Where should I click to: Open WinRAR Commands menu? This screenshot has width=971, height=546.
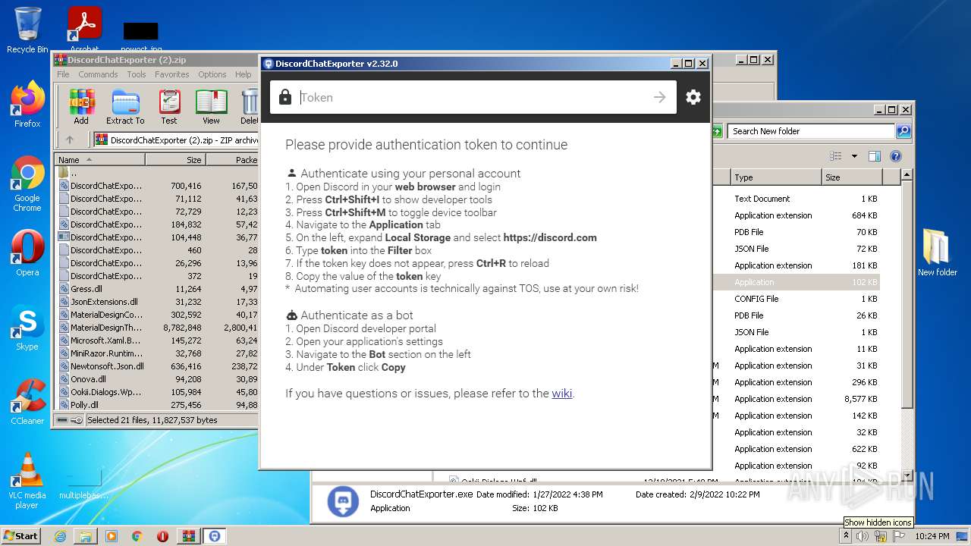(x=98, y=74)
